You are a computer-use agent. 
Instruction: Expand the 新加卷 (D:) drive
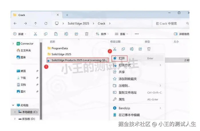click(15, 119)
